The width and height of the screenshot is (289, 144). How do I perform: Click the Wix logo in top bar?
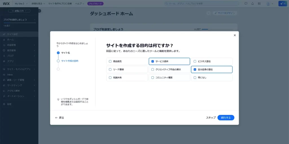(x=6, y=4)
